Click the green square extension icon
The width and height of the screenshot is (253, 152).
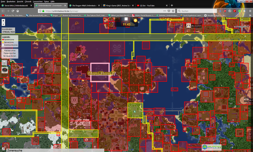coord(240,11)
